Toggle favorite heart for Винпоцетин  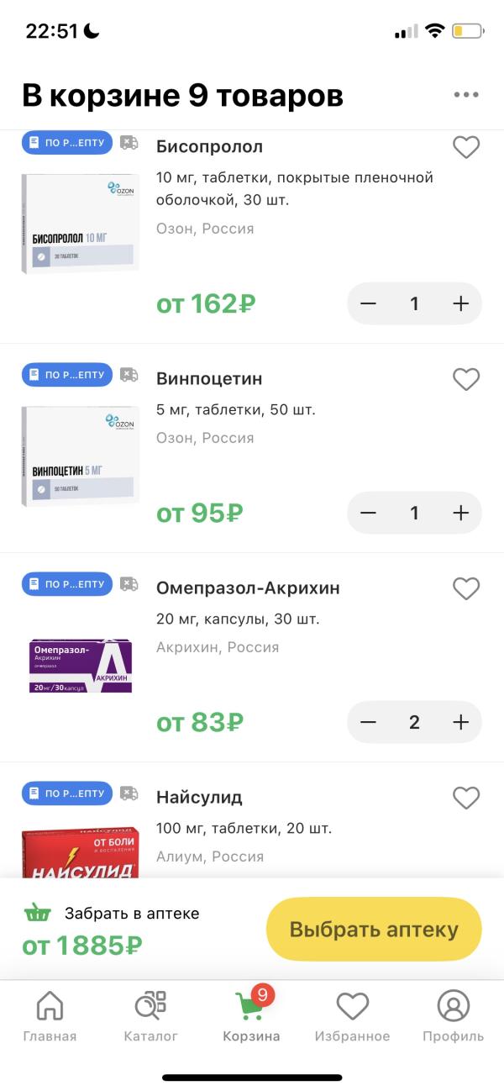click(466, 379)
